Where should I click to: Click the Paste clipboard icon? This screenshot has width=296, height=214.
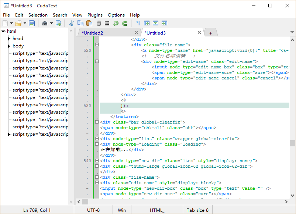(x=89, y=24)
